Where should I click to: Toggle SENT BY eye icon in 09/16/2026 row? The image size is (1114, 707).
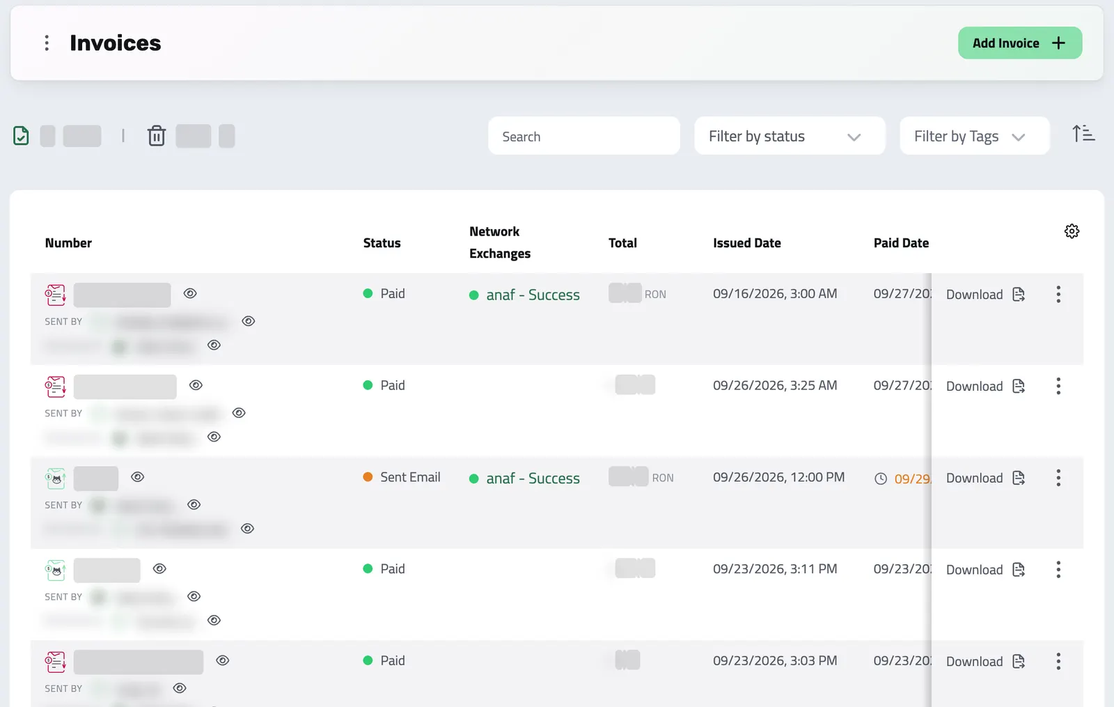(x=249, y=321)
